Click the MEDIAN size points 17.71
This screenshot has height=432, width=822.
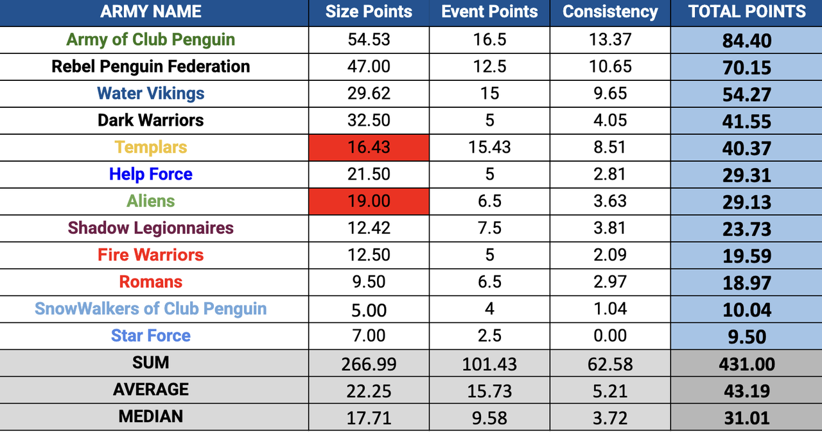pyautogui.click(x=369, y=417)
